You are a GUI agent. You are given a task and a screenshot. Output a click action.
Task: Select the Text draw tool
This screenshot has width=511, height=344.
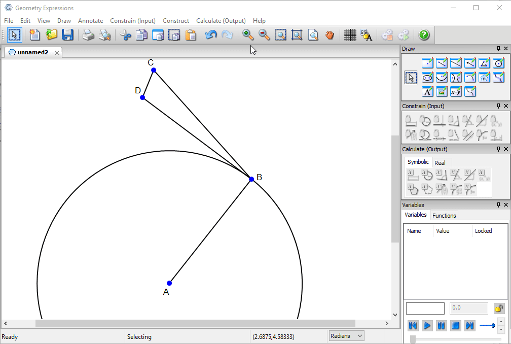(x=427, y=92)
